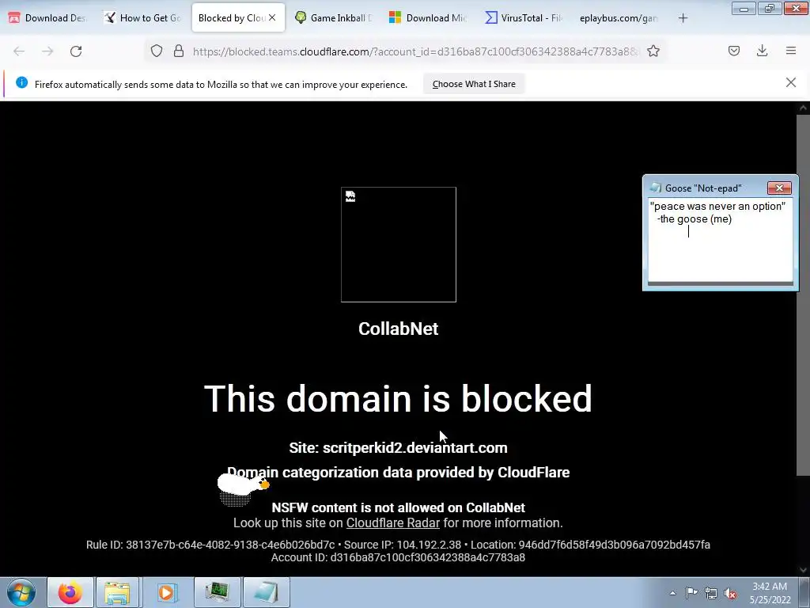
Task: Click the Firefox back arrow button
Action: (x=19, y=51)
